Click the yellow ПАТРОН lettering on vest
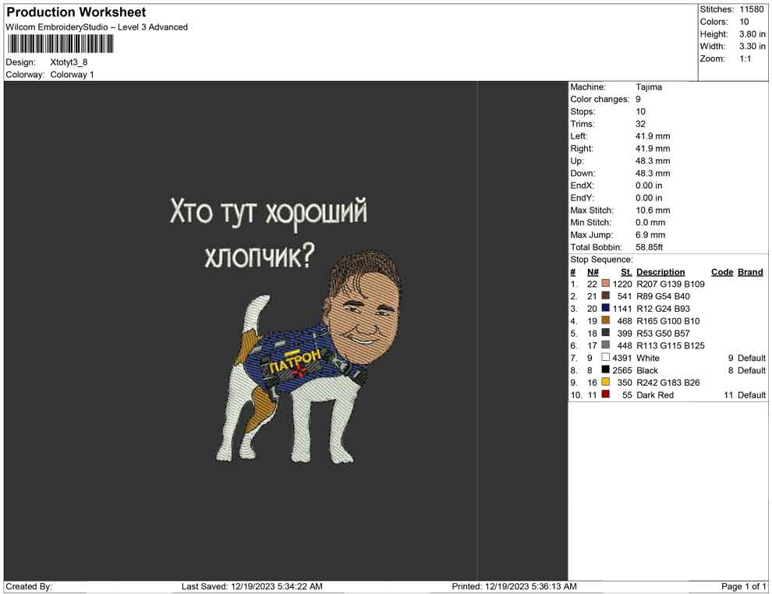Screen dimensions: 772x594 pos(295,361)
